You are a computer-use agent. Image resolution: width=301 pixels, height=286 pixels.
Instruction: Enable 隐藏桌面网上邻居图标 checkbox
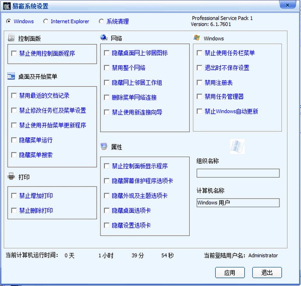click(x=106, y=53)
